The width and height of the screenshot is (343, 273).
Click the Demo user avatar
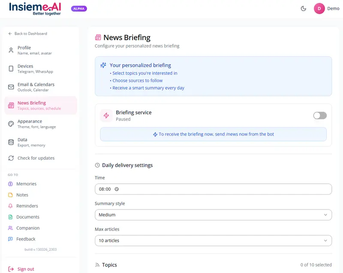click(x=319, y=9)
